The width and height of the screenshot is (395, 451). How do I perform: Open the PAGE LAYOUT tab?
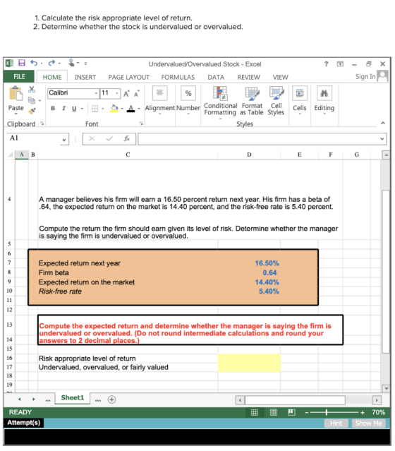point(129,78)
